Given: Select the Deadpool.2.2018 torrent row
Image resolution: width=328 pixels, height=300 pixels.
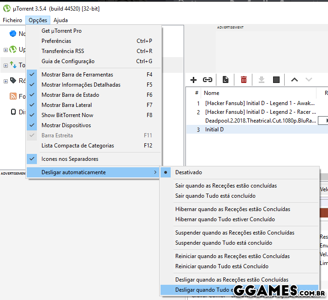Looking at the screenshot, I should click(x=260, y=121).
